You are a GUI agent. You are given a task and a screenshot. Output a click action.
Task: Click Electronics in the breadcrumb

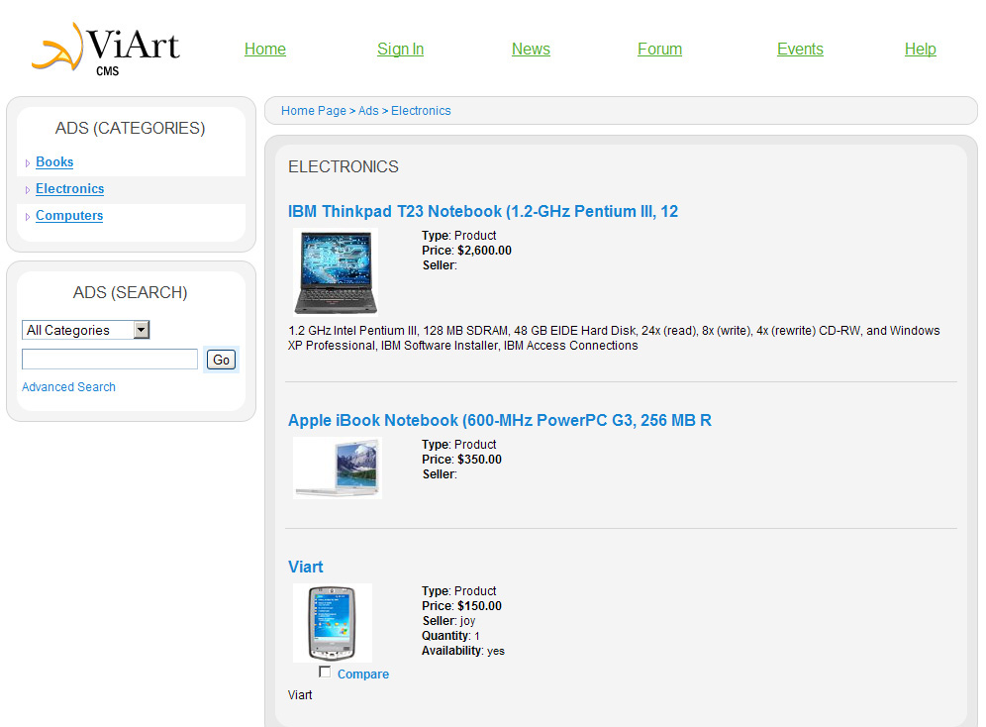pyautogui.click(x=421, y=111)
